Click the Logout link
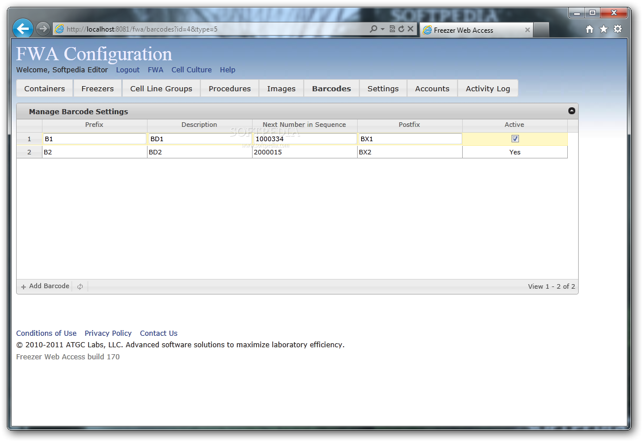The height and width of the screenshot is (442, 643). pyautogui.click(x=127, y=69)
